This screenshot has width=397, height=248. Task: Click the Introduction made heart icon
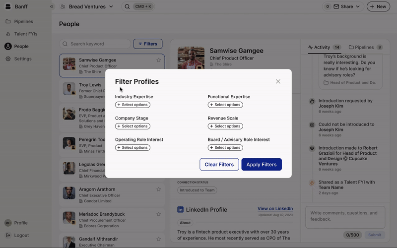coord(312,148)
